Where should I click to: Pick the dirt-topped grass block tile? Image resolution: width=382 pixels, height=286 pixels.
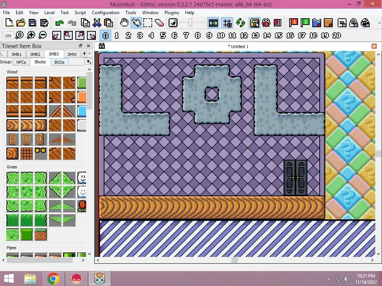point(40,234)
